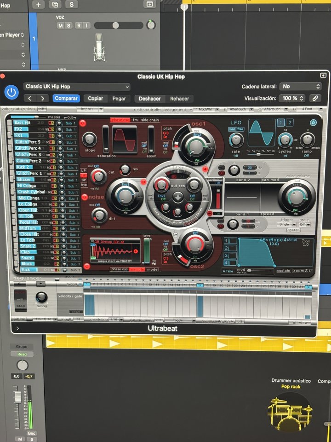Image resolution: width=331 pixels, height=442 pixels.
Task: Open midi controller A ModWhl dropdown
Action: [x=206, y=110]
